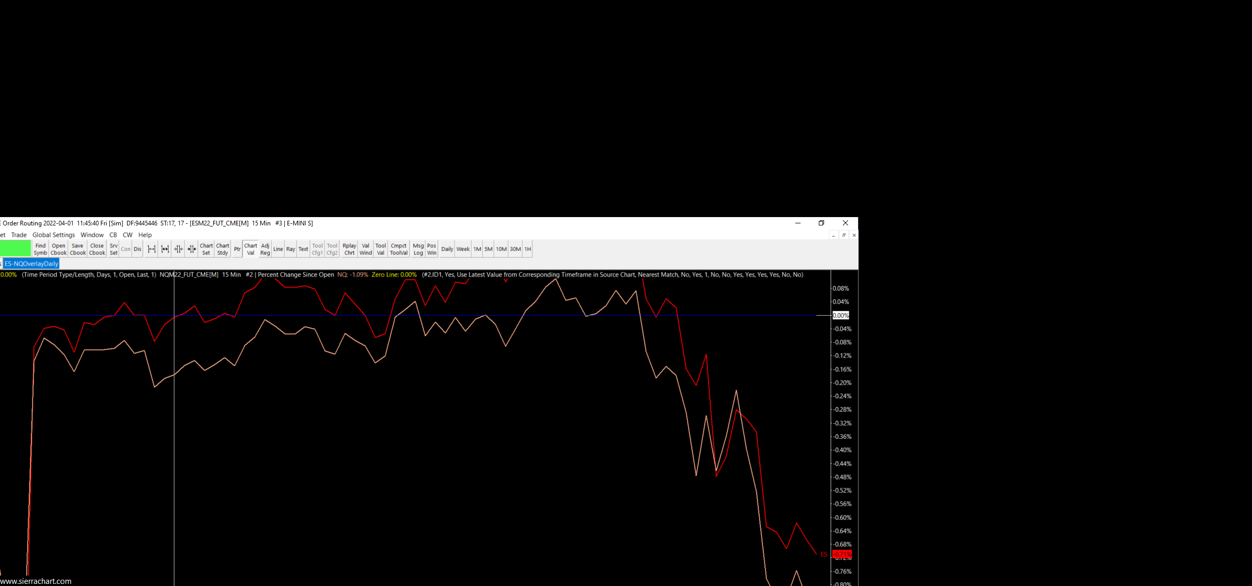Click the red ES price marker
Screen dimensions: 1252x586
(x=842, y=554)
